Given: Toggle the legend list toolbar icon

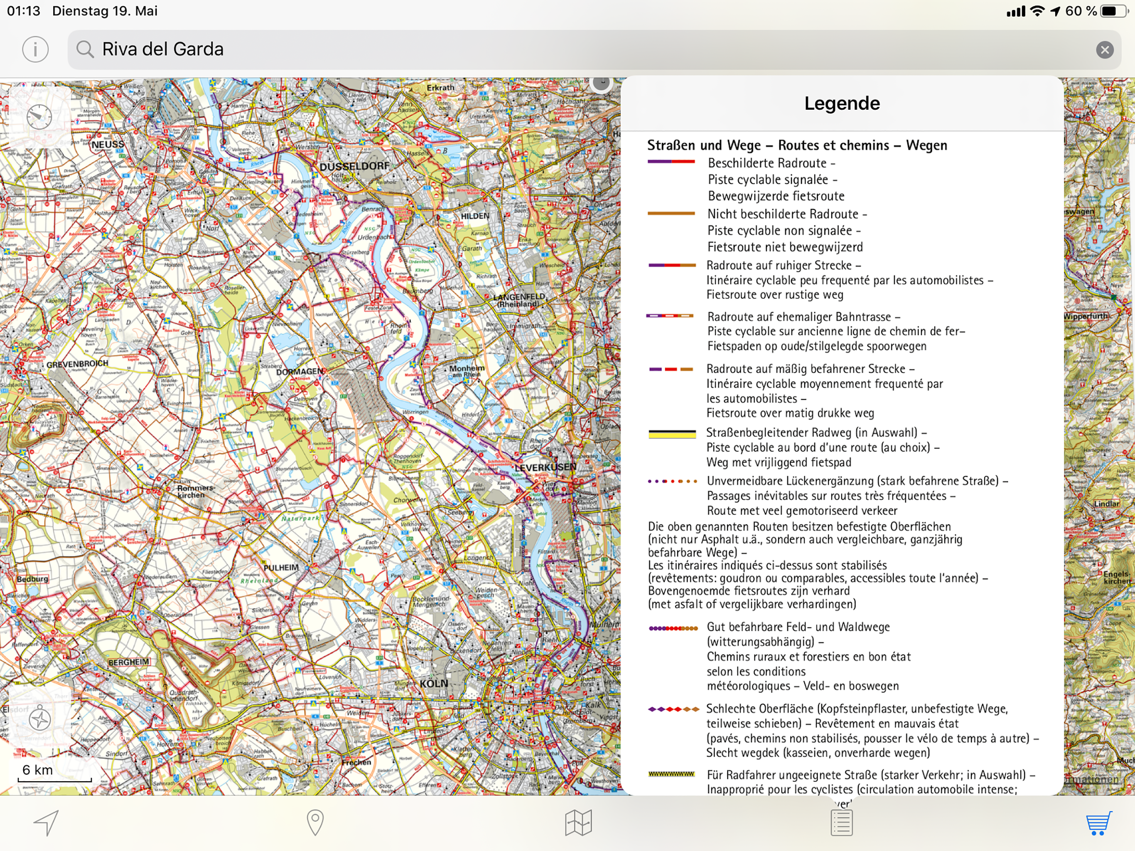Looking at the screenshot, I should pos(842,823).
